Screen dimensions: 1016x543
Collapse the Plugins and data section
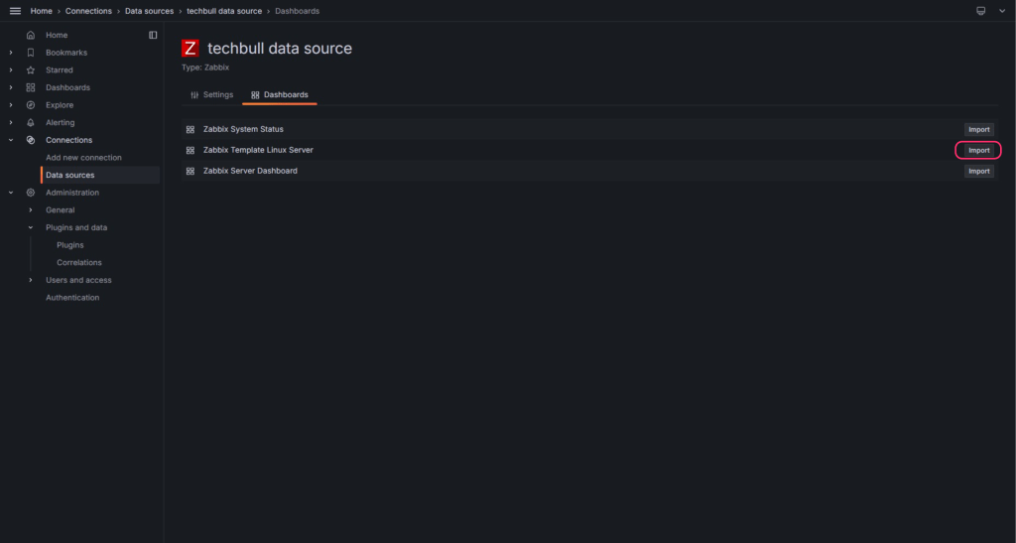click(x=31, y=227)
